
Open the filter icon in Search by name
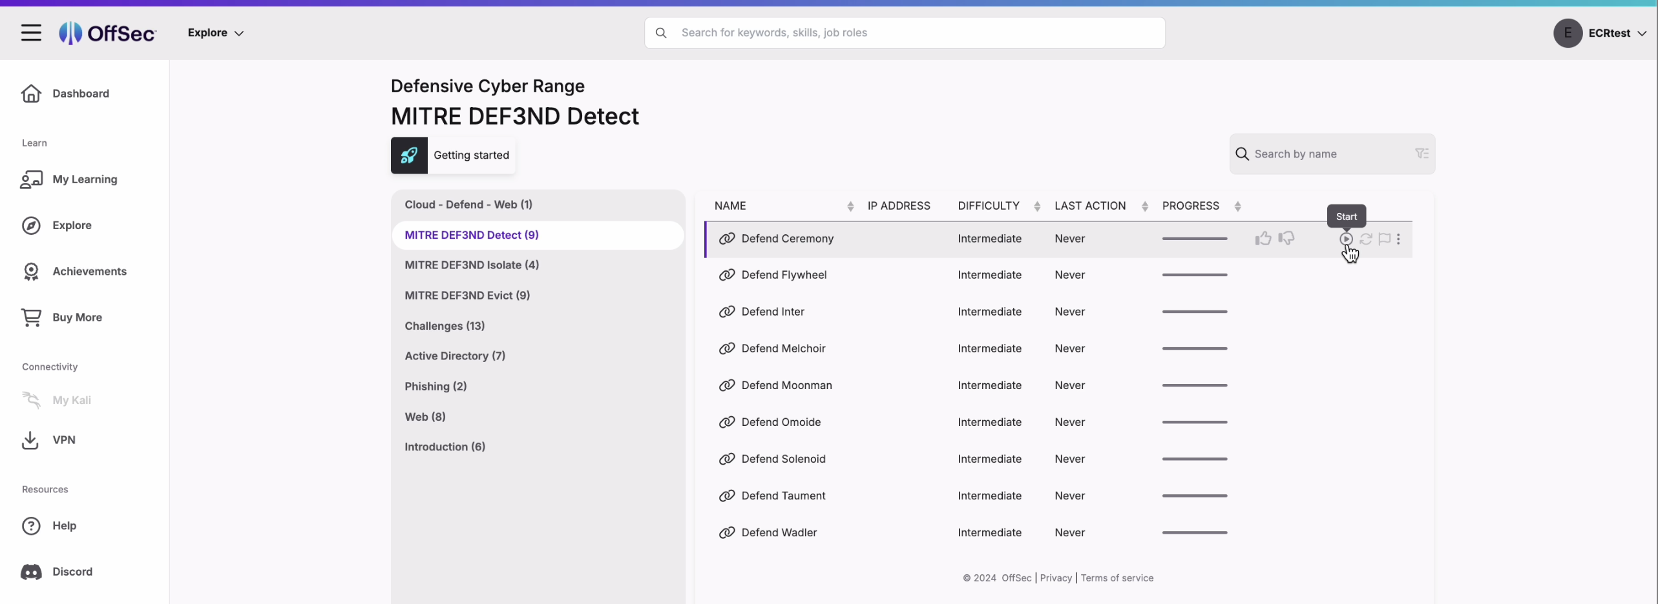pyautogui.click(x=1422, y=154)
